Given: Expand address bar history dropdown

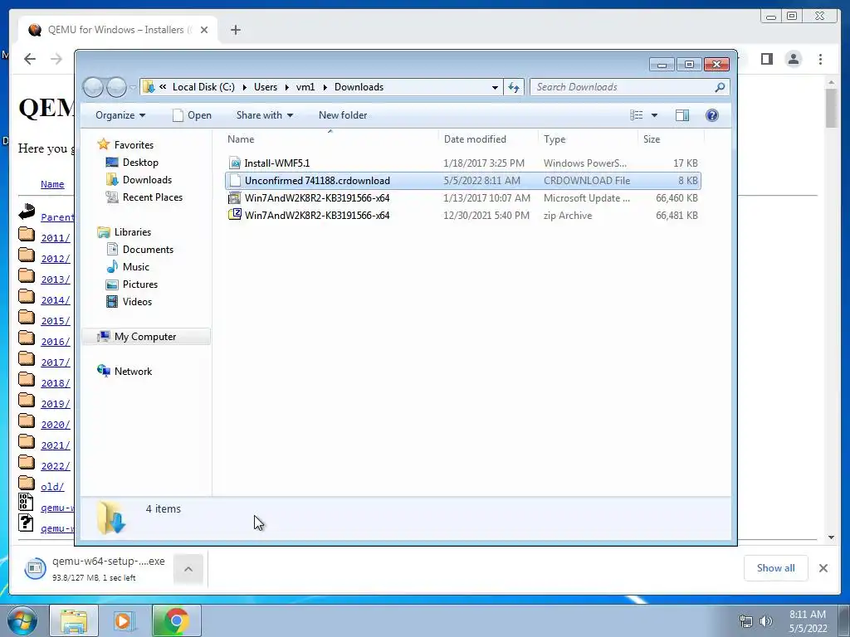Looking at the screenshot, I should pos(495,87).
